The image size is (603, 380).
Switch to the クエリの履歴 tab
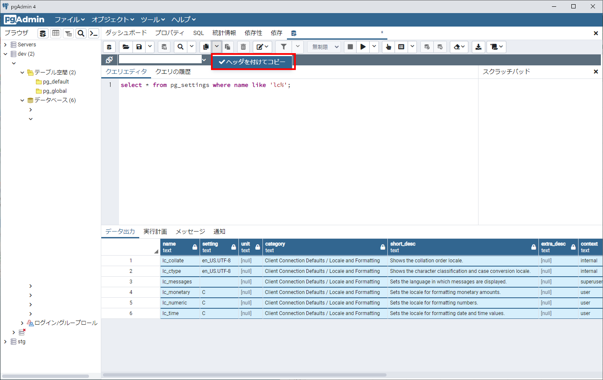[x=173, y=72]
